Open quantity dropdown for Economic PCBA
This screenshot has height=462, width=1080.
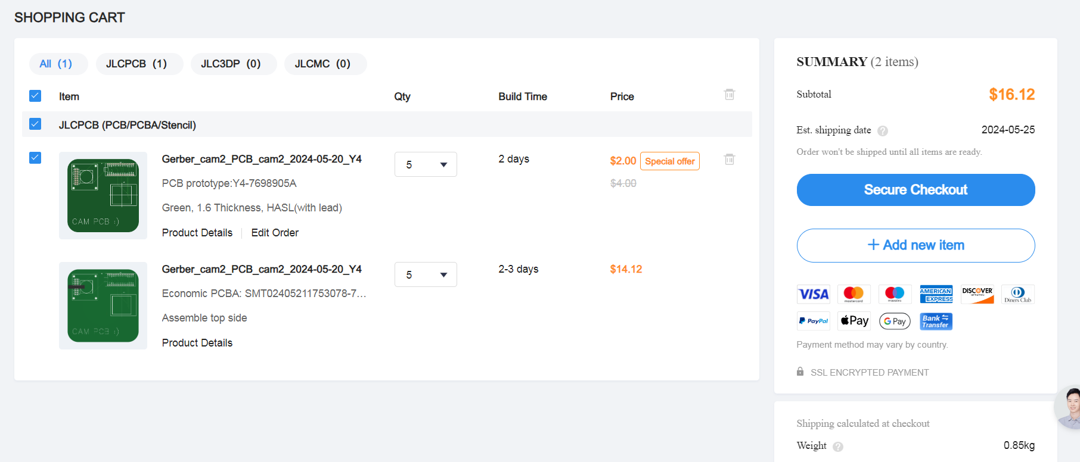pos(426,274)
